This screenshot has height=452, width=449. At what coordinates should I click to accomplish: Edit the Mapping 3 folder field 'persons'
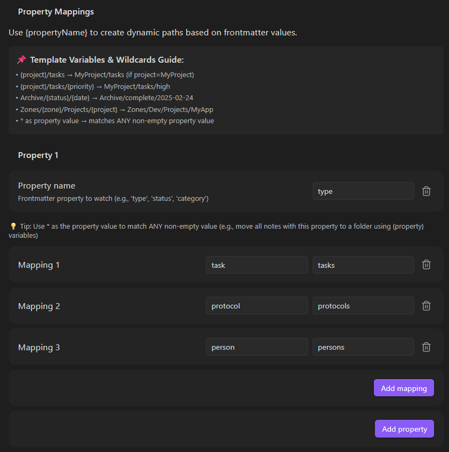point(363,347)
